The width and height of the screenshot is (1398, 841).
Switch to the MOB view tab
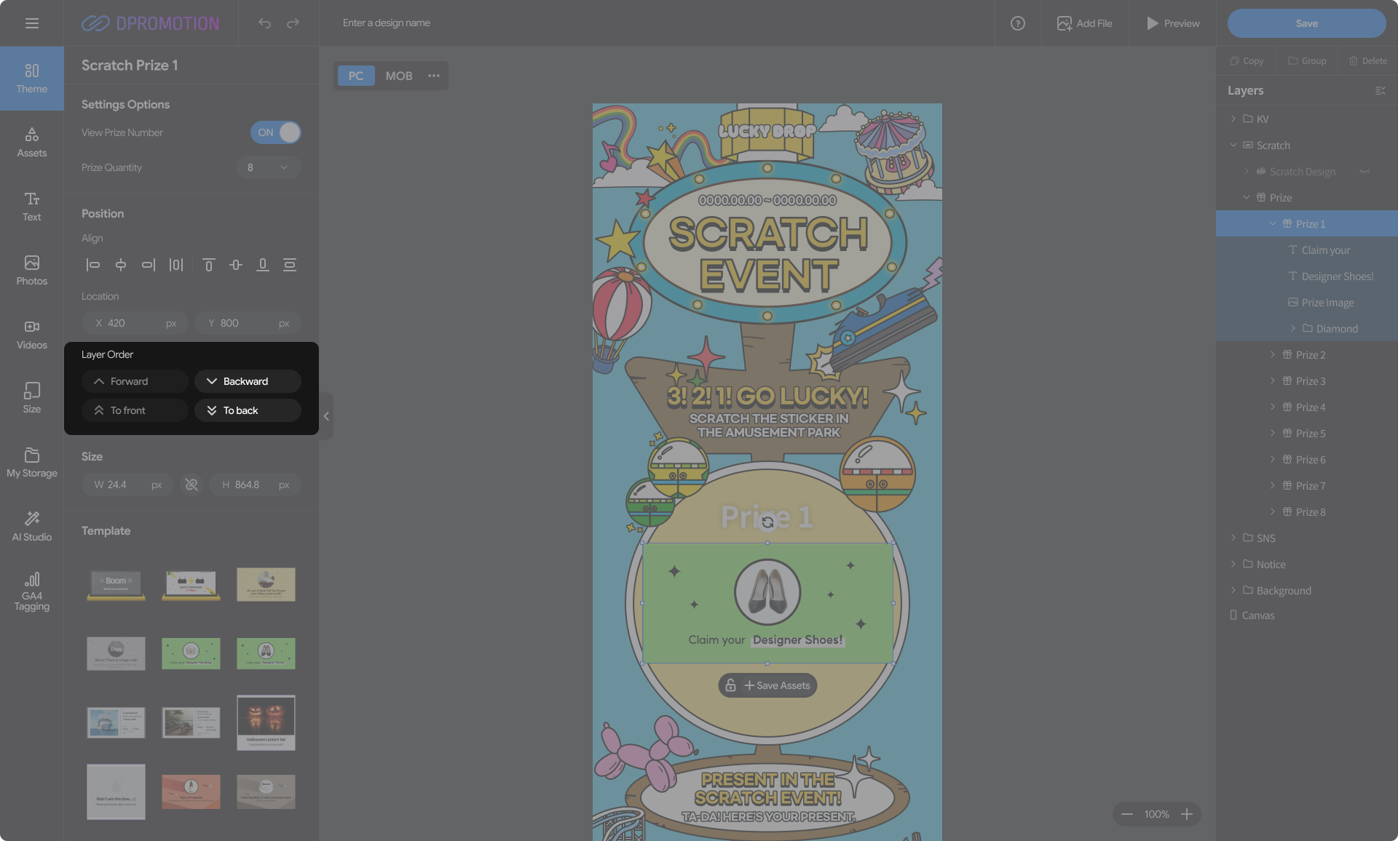tap(398, 76)
